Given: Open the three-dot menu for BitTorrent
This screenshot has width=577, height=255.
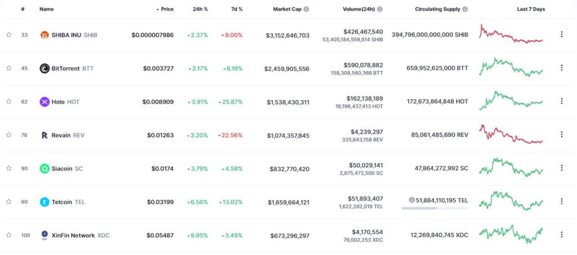Looking at the screenshot, I should pos(562,68).
